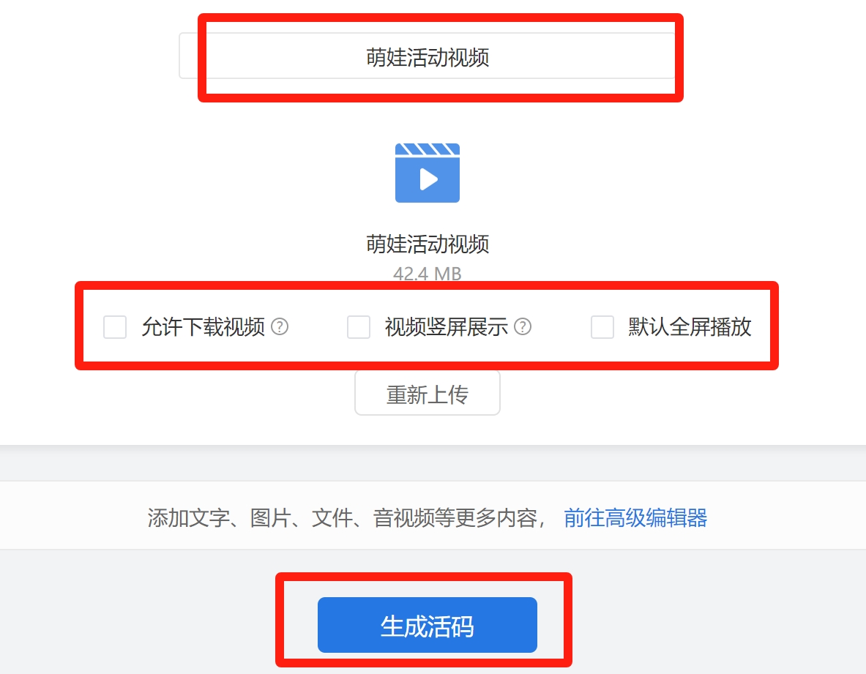This screenshot has height=674, width=866.
Task: Click the left edge of the title input box
Action: click(x=188, y=56)
